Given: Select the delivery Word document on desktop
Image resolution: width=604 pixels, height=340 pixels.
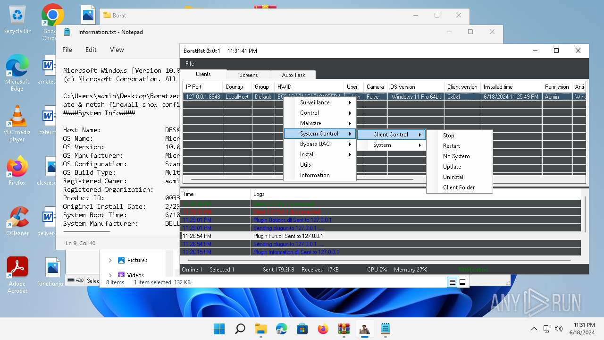Looking at the screenshot, I should [48, 221].
